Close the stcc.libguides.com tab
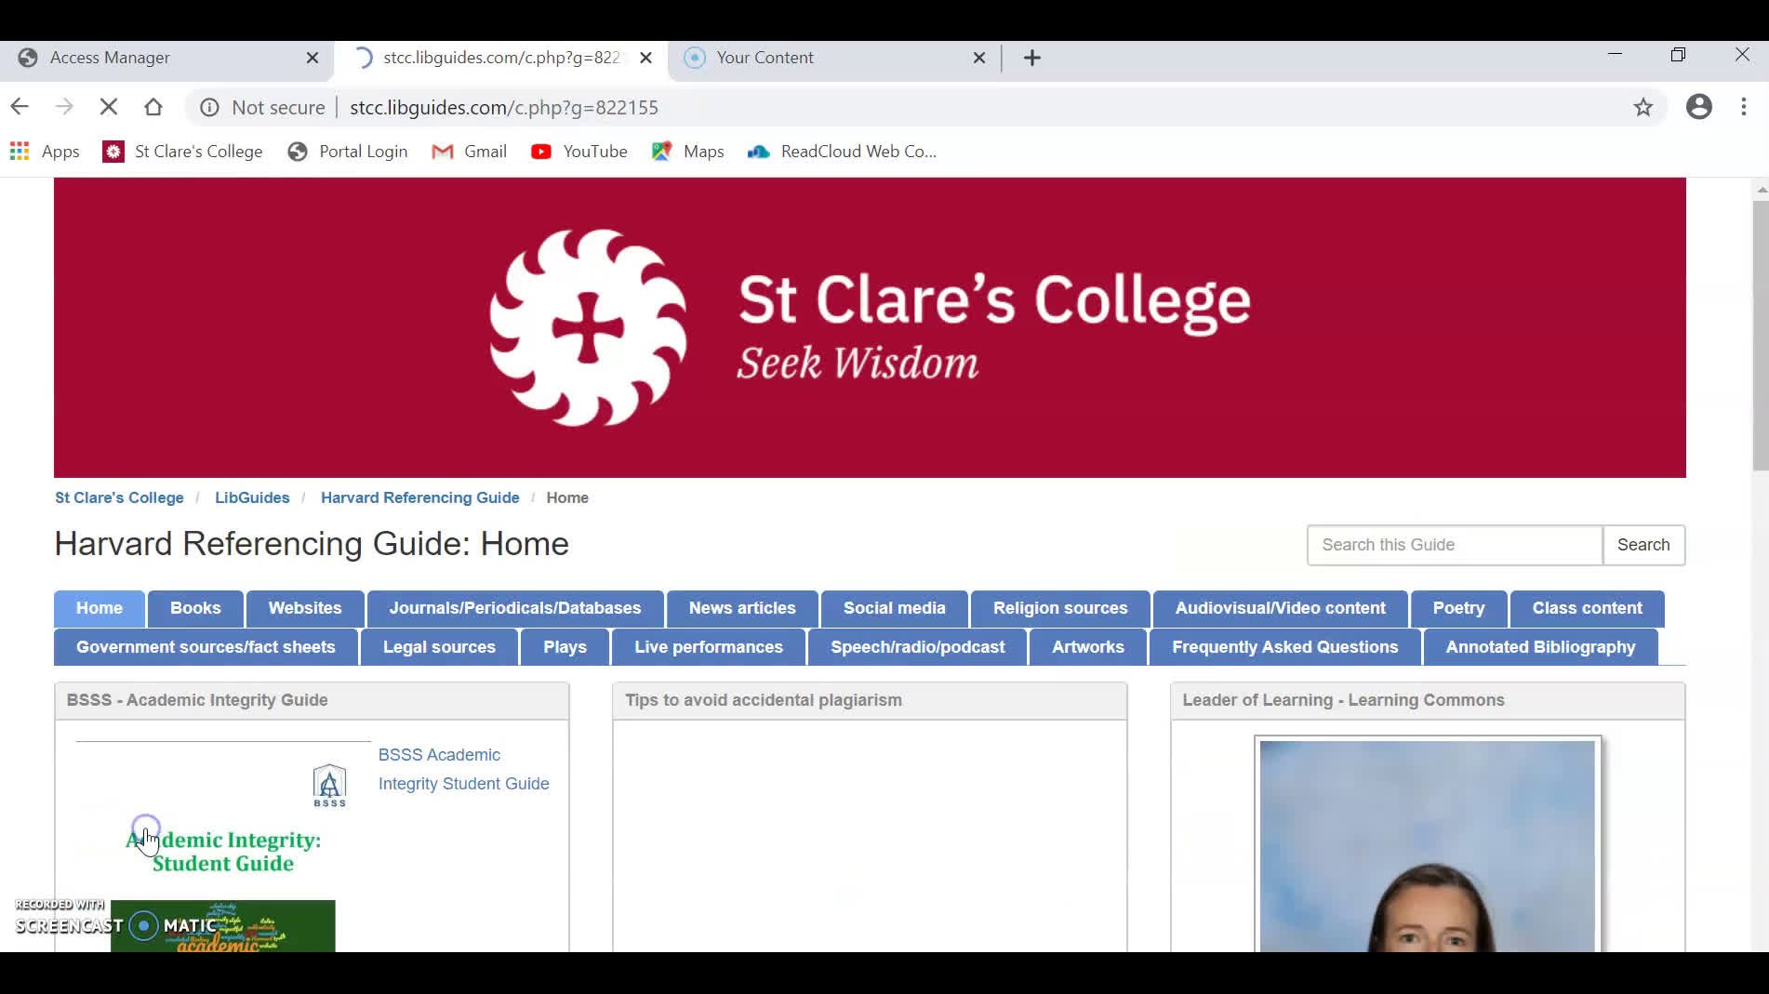This screenshot has width=1769, height=994. click(x=646, y=58)
